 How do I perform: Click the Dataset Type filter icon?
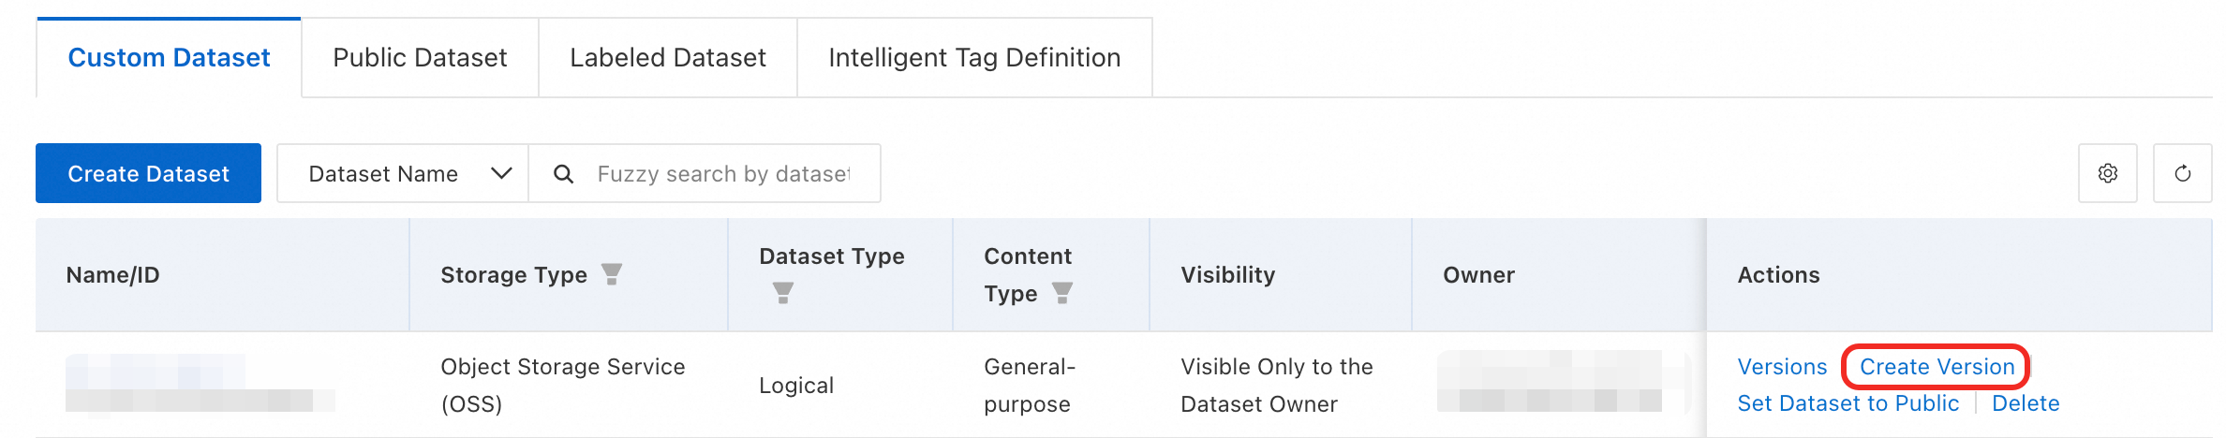[x=782, y=293]
